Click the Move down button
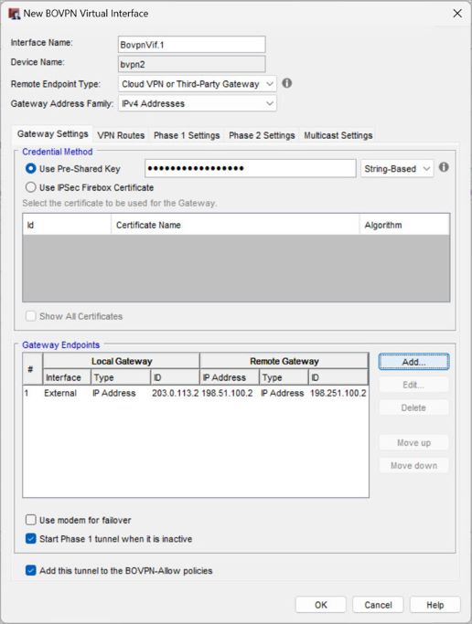The width and height of the screenshot is (472, 624). click(x=413, y=466)
